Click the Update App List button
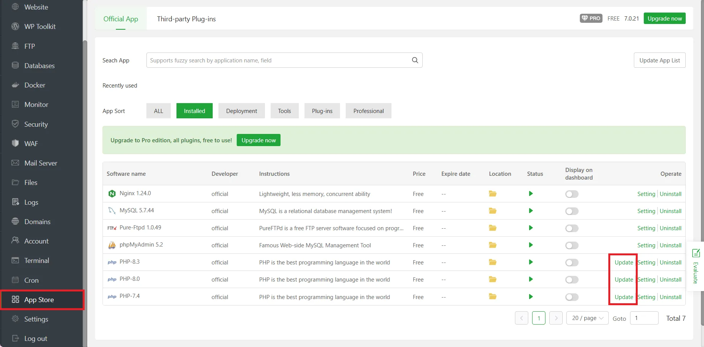 click(x=660, y=60)
